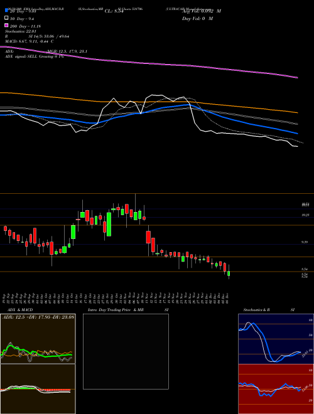This screenshot has height=414, width=314.
Task: Click the orange moving average line
Action: [x=149, y=102]
